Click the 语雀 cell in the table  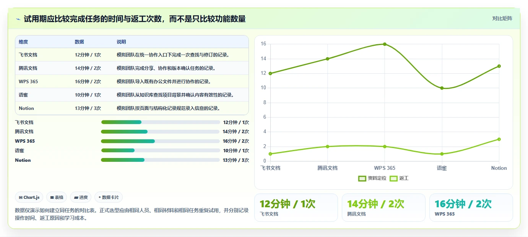[x=23, y=95]
